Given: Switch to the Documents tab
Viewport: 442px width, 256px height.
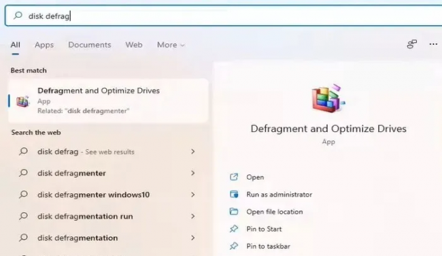Looking at the screenshot, I should (90, 45).
